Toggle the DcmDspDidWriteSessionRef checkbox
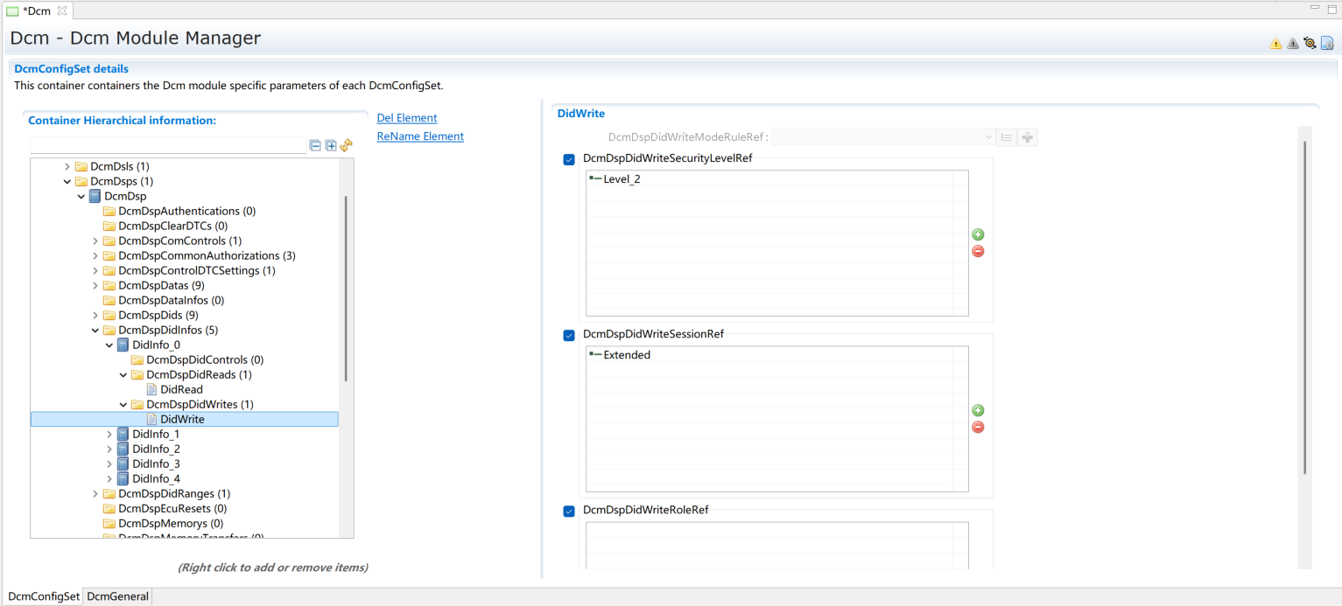 569,335
